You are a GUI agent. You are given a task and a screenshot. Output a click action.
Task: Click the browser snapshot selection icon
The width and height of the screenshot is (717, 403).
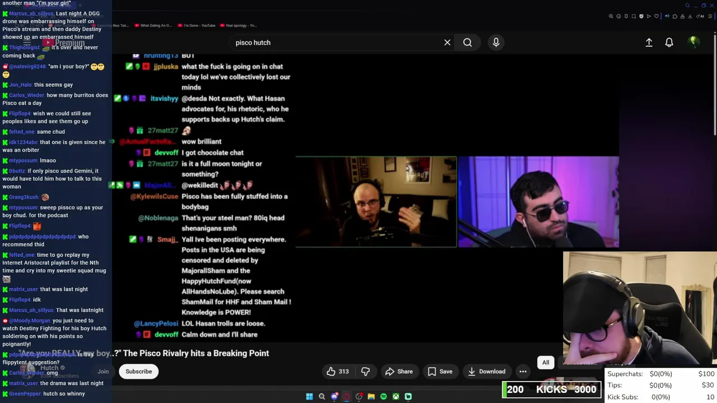click(x=634, y=16)
